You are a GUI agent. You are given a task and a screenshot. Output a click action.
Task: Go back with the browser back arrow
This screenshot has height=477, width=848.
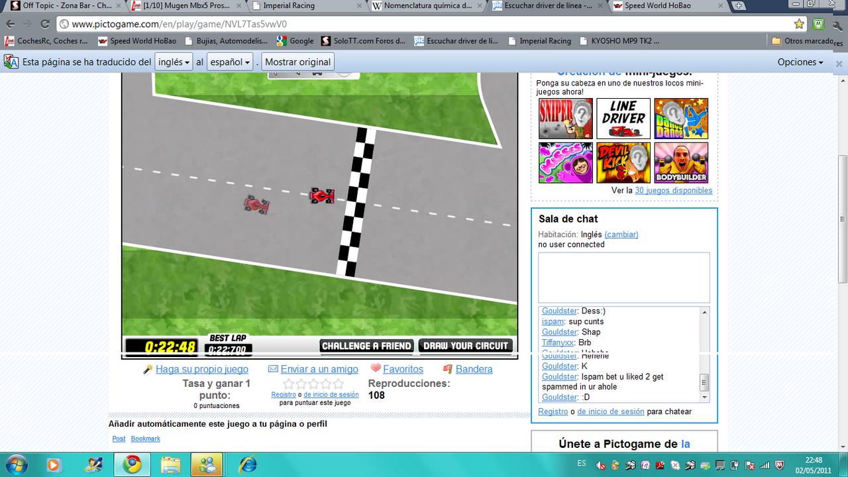pyautogui.click(x=11, y=24)
